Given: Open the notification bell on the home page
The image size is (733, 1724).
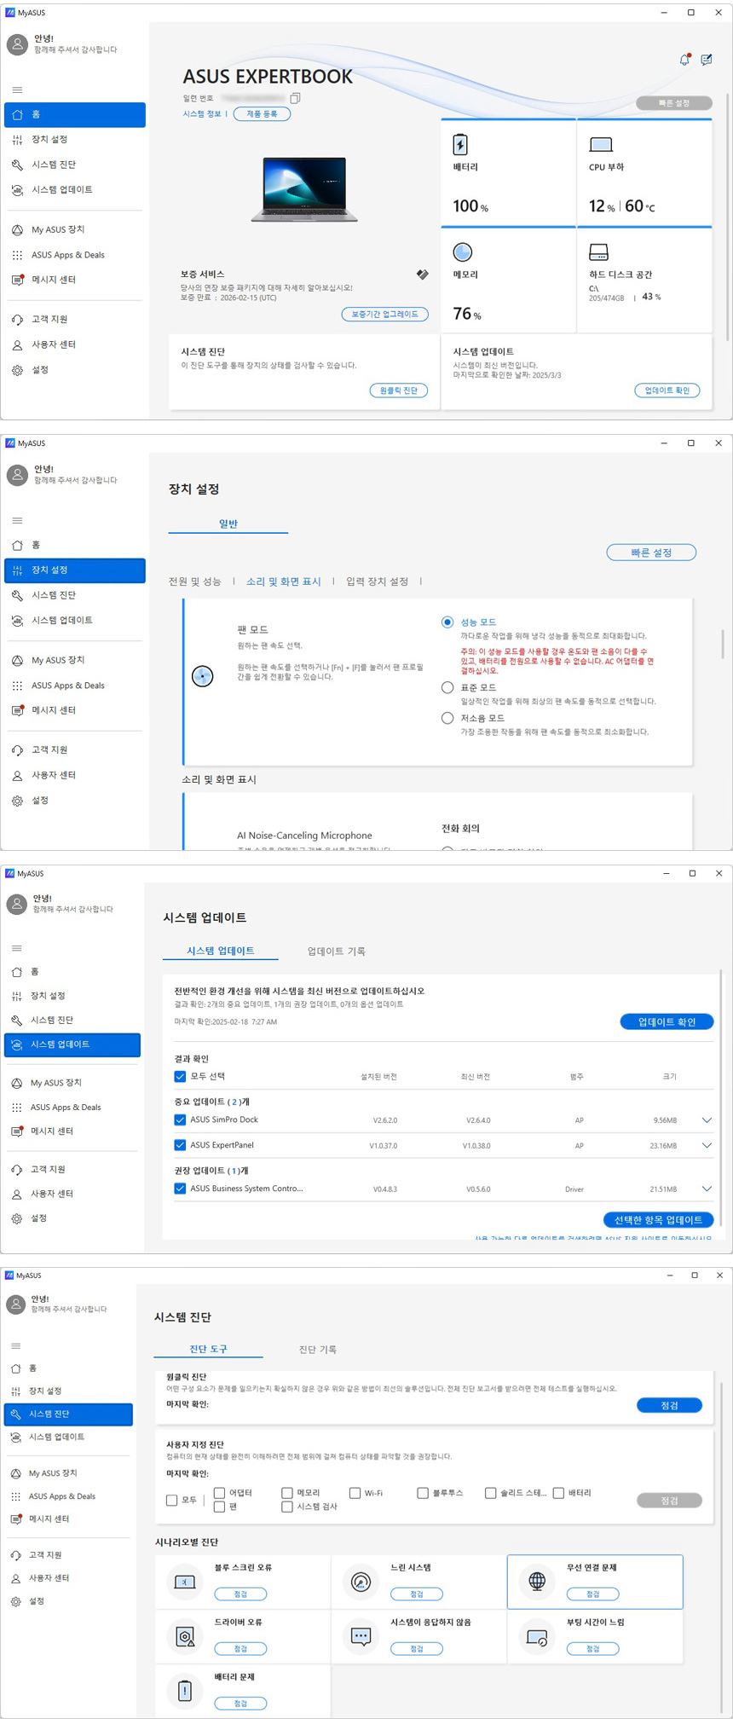Looking at the screenshot, I should click(x=684, y=60).
